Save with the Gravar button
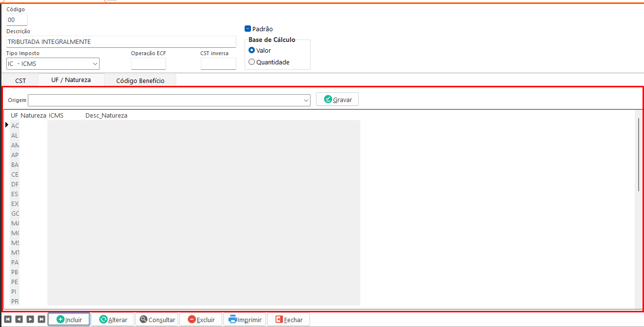 [337, 99]
